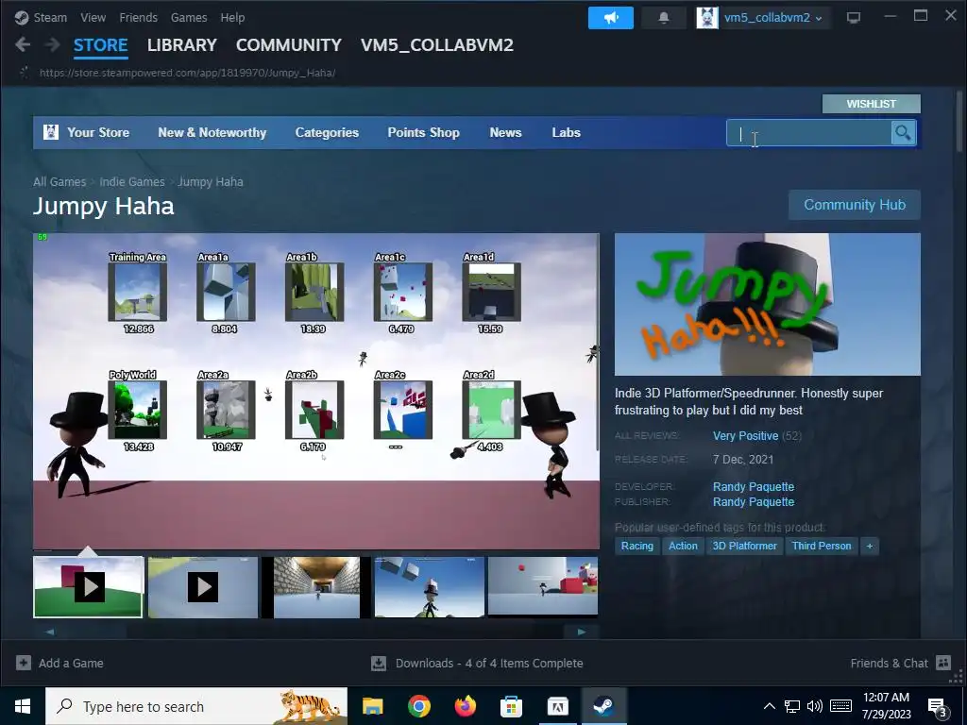Screen dimensions: 967x725
Task: Switch to the COMMUNITY tab
Action: coord(289,45)
